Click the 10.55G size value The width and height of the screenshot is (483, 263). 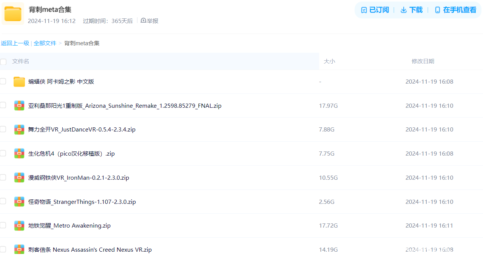pyautogui.click(x=329, y=178)
